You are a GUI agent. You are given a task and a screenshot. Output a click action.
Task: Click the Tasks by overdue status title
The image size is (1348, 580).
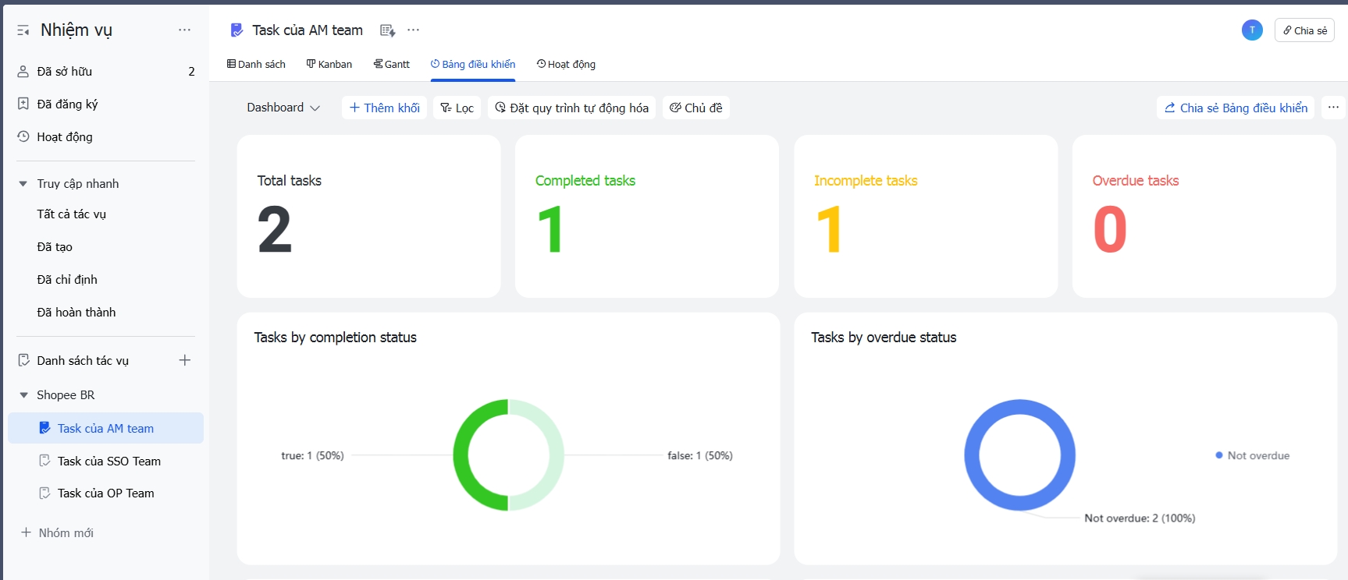point(884,338)
